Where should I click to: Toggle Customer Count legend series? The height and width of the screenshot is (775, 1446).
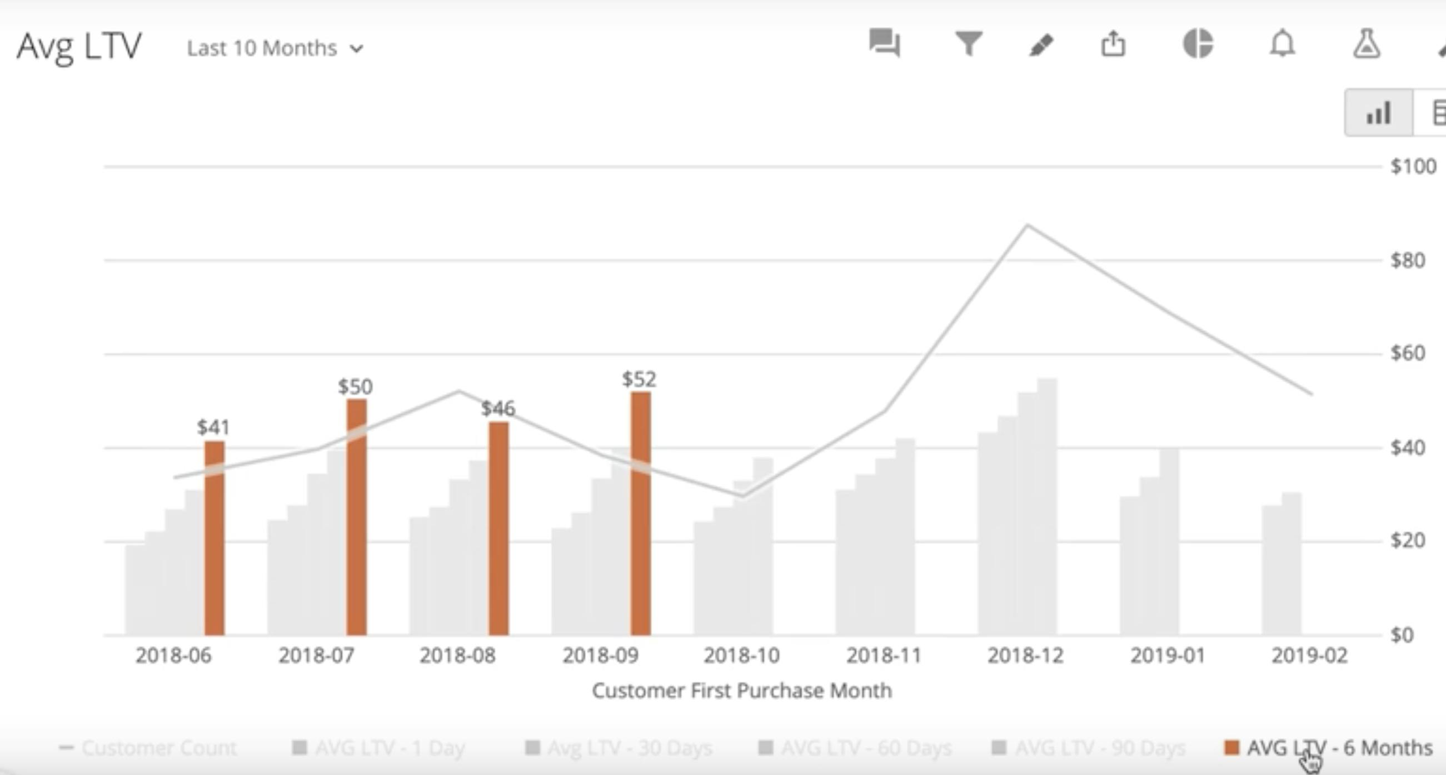point(158,748)
